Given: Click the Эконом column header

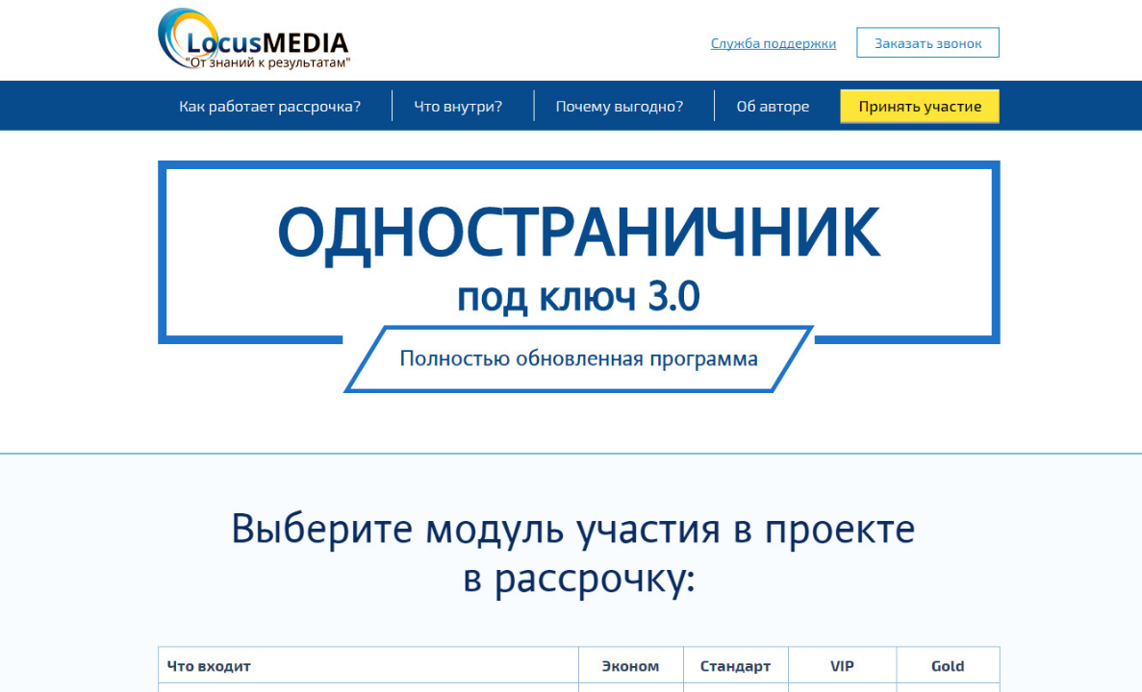Looking at the screenshot, I should 630,665.
